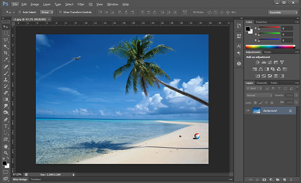Open the Normal blend mode dropdown

[259, 95]
